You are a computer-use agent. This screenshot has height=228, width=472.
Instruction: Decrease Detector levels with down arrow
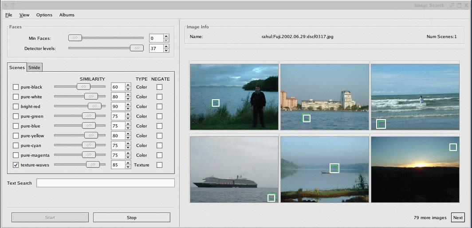[x=166, y=50]
